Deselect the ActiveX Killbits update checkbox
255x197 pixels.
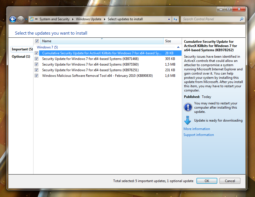coord(36,53)
